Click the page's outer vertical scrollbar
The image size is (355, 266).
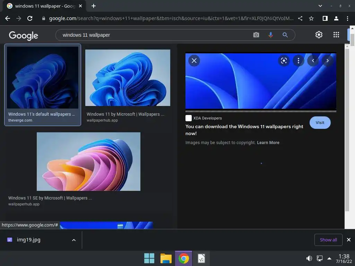(352, 40)
